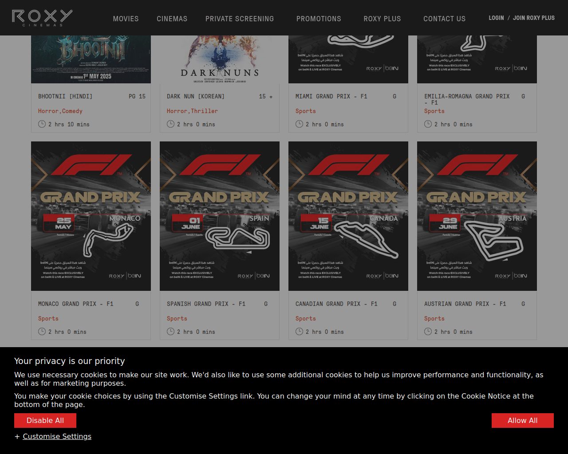
Task: Click the clock icon under Austrian Grand Prix
Action: [428, 332]
